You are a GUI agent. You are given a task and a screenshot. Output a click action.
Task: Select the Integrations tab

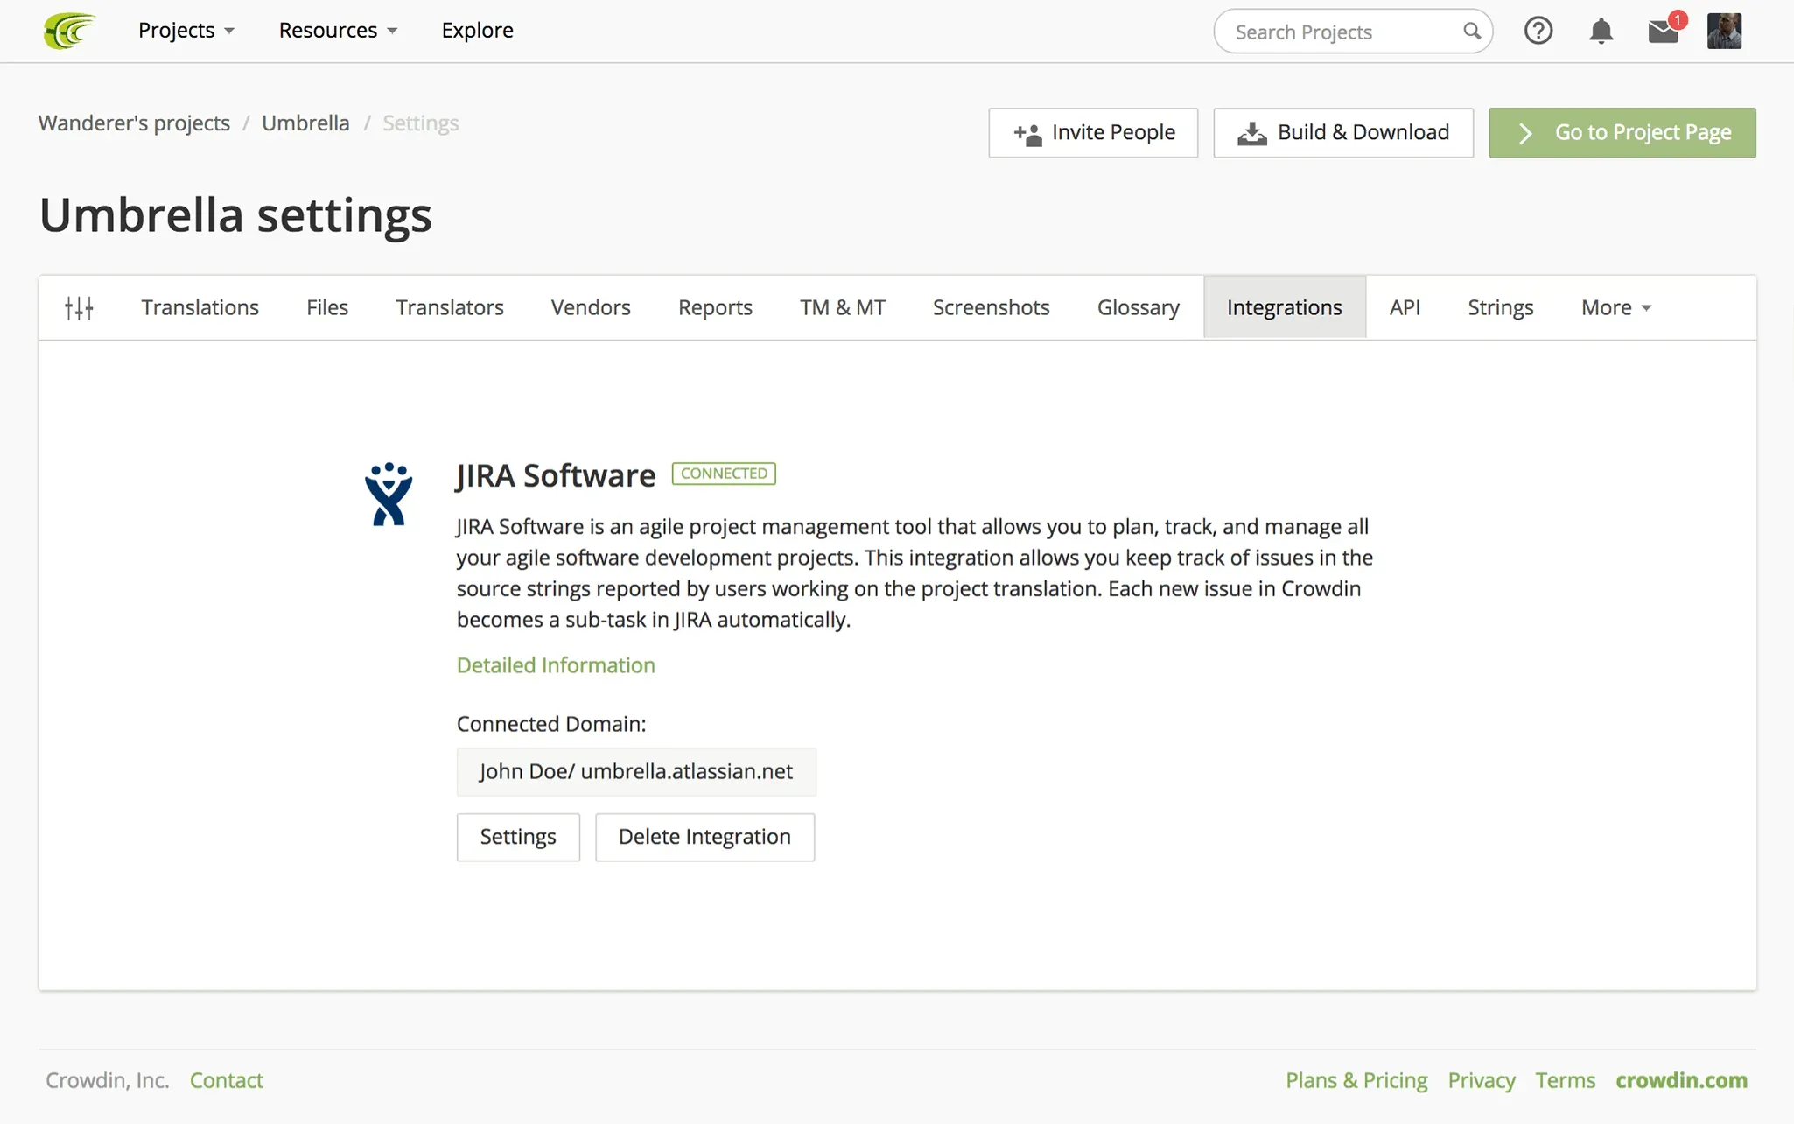tap(1284, 307)
